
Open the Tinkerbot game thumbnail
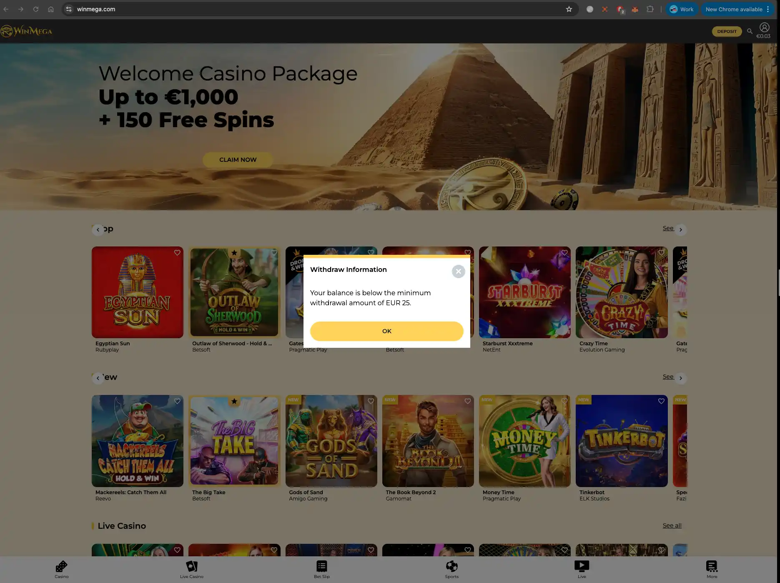pos(621,441)
